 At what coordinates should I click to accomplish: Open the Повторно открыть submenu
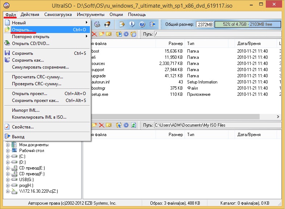click(47, 36)
